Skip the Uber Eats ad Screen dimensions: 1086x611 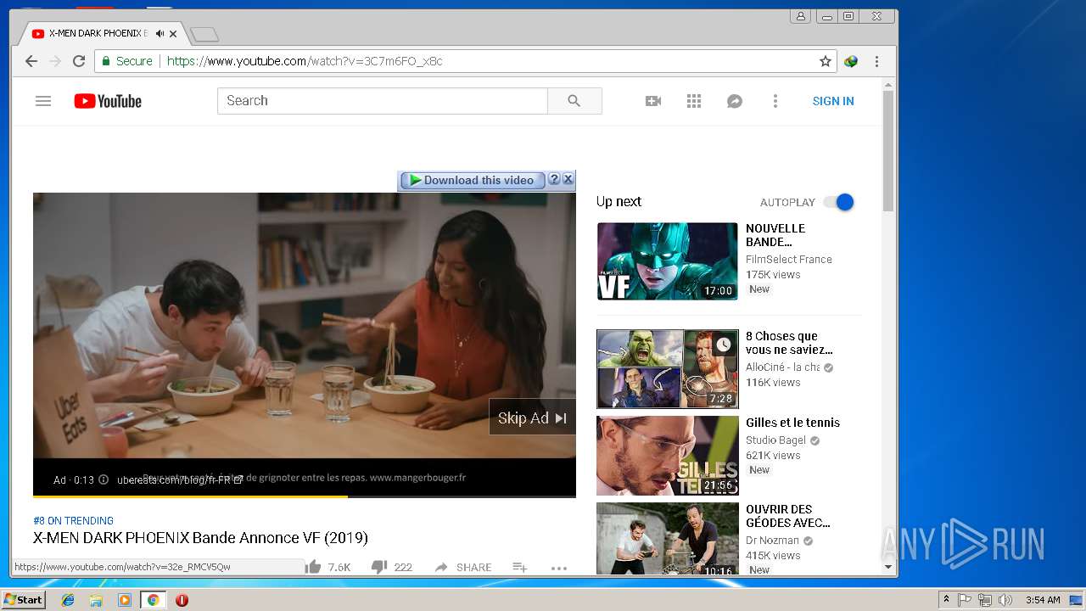point(532,418)
